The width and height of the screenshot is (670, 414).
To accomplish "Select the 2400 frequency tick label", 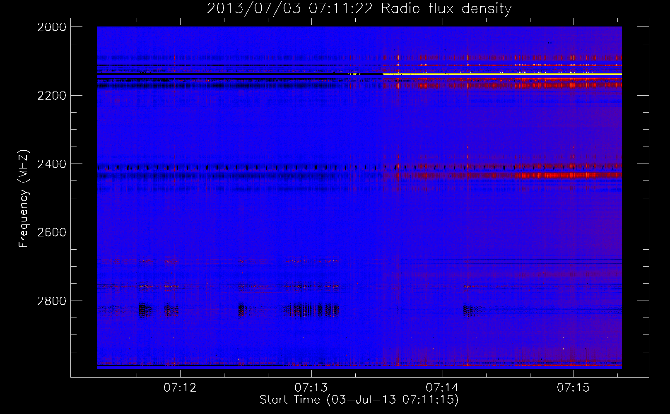I will pos(52,164).
